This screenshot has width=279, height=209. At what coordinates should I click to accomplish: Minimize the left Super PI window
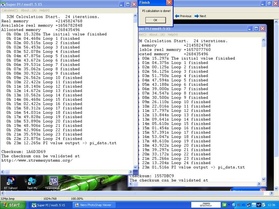[121, 4]
